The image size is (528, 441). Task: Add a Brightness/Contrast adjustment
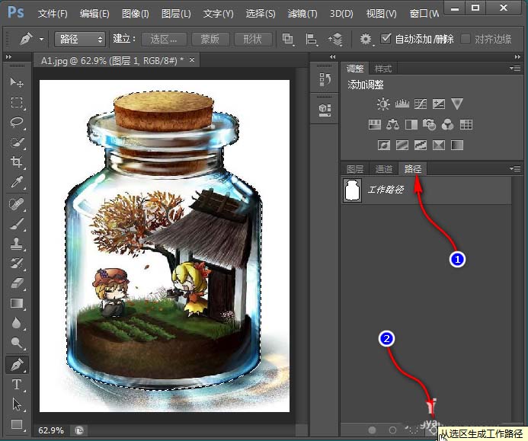[382, 104]
